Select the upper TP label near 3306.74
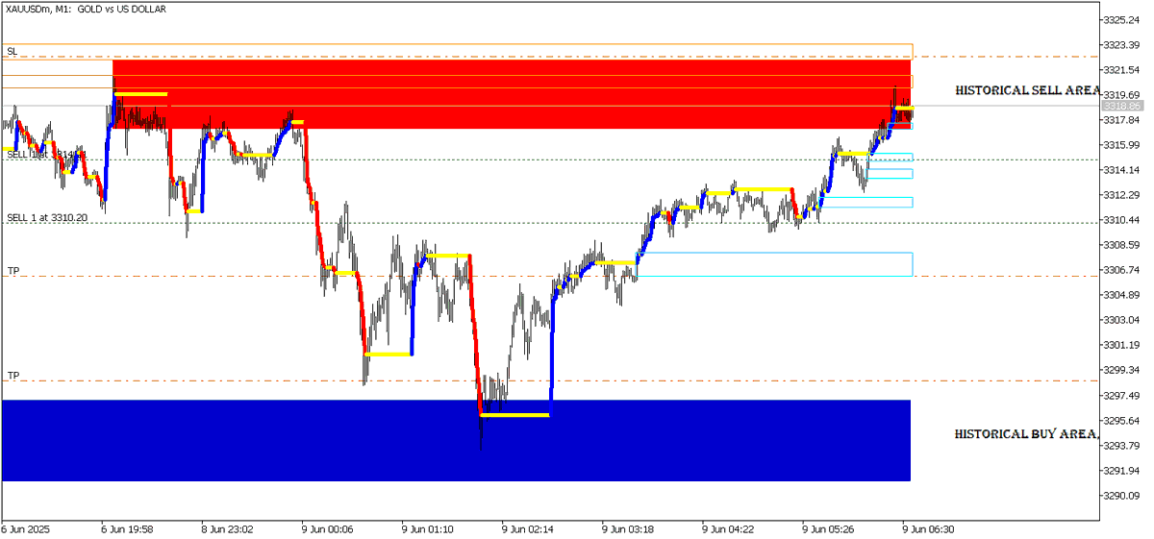1154x539 pixels. tap(13, 271)
